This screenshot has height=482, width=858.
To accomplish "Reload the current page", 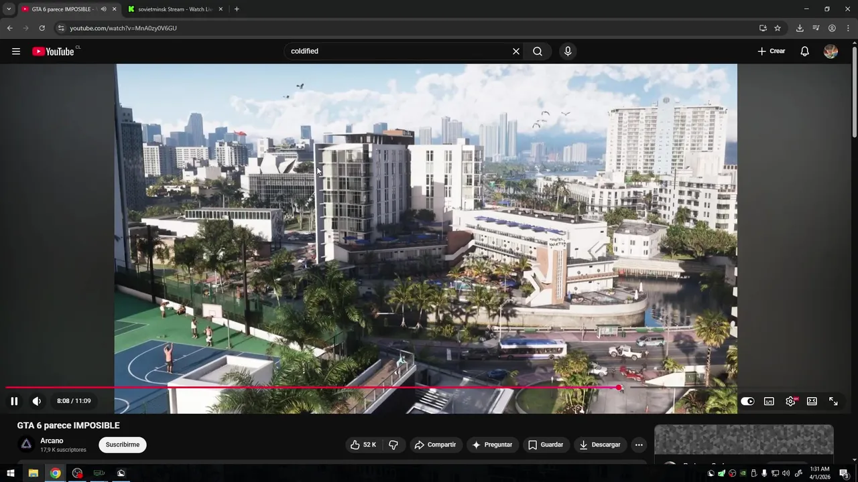I will [42, 28].
